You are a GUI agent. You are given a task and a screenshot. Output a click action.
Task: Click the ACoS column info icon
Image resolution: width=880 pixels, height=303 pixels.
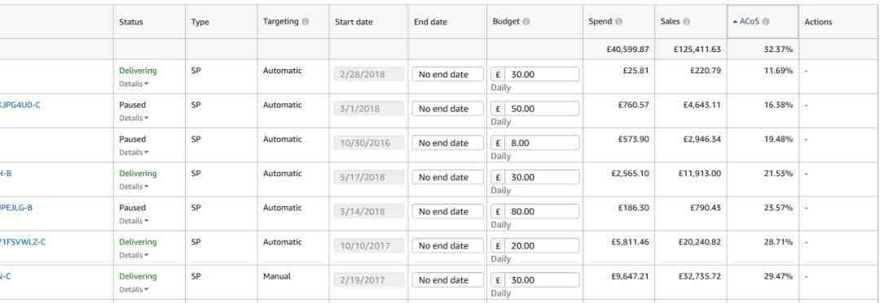pos(765,22)
